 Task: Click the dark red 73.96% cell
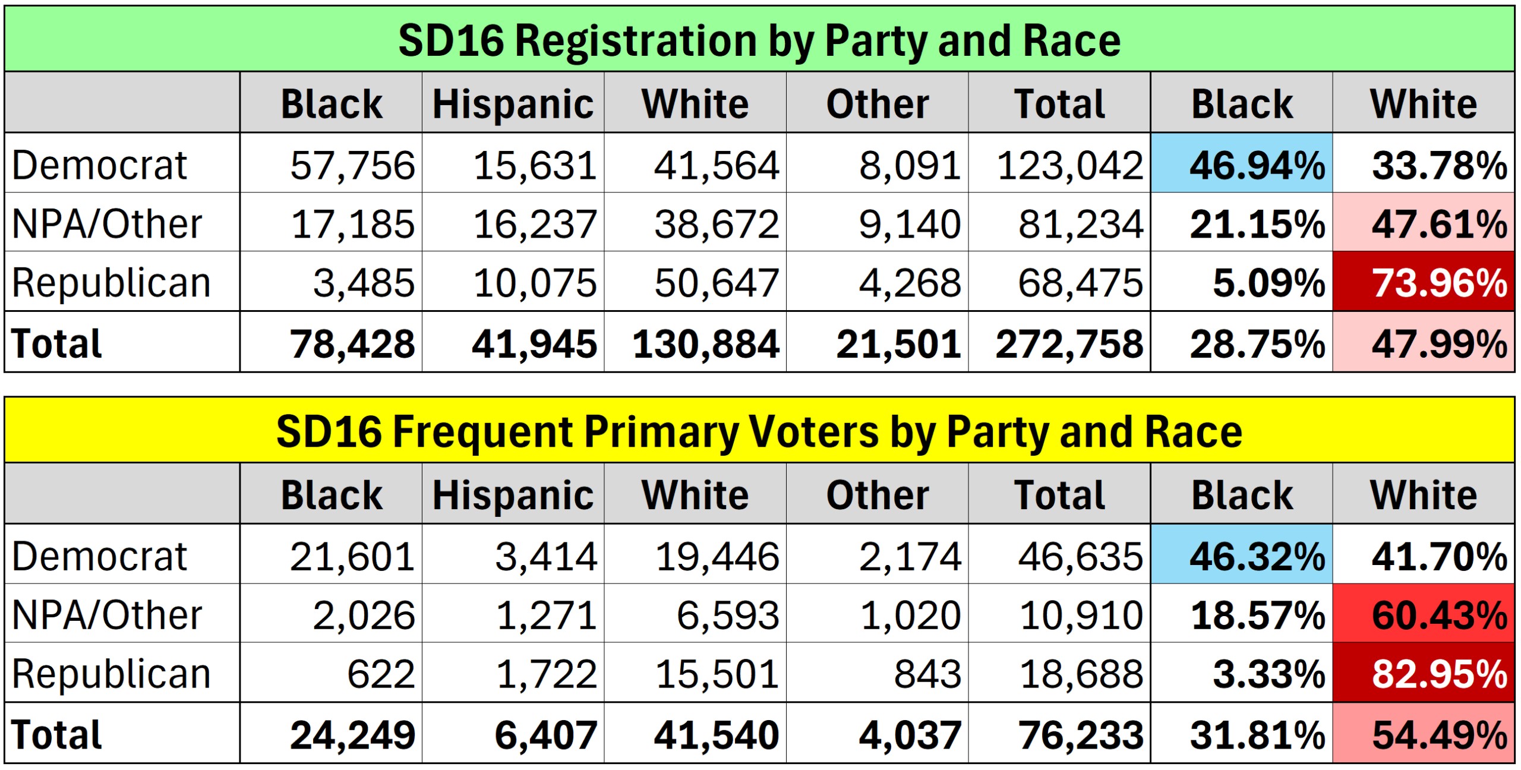1423,282
